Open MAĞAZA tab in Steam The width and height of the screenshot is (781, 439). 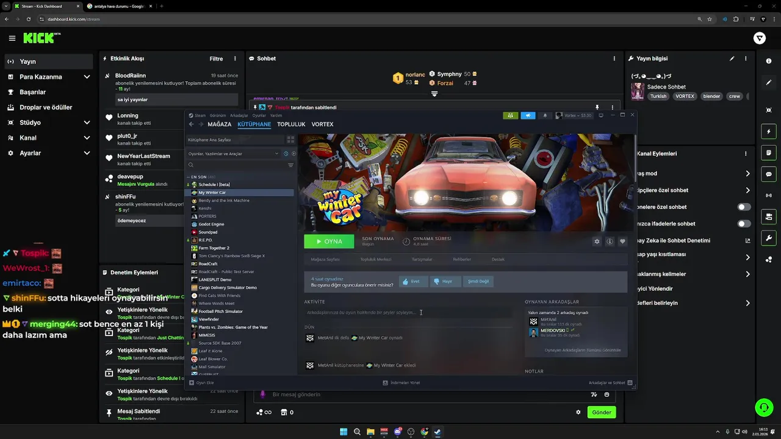coord(220,124)
